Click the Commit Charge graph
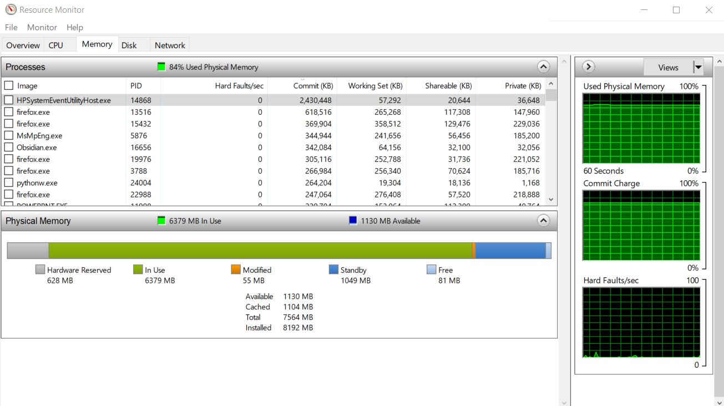 pos(641,225)
